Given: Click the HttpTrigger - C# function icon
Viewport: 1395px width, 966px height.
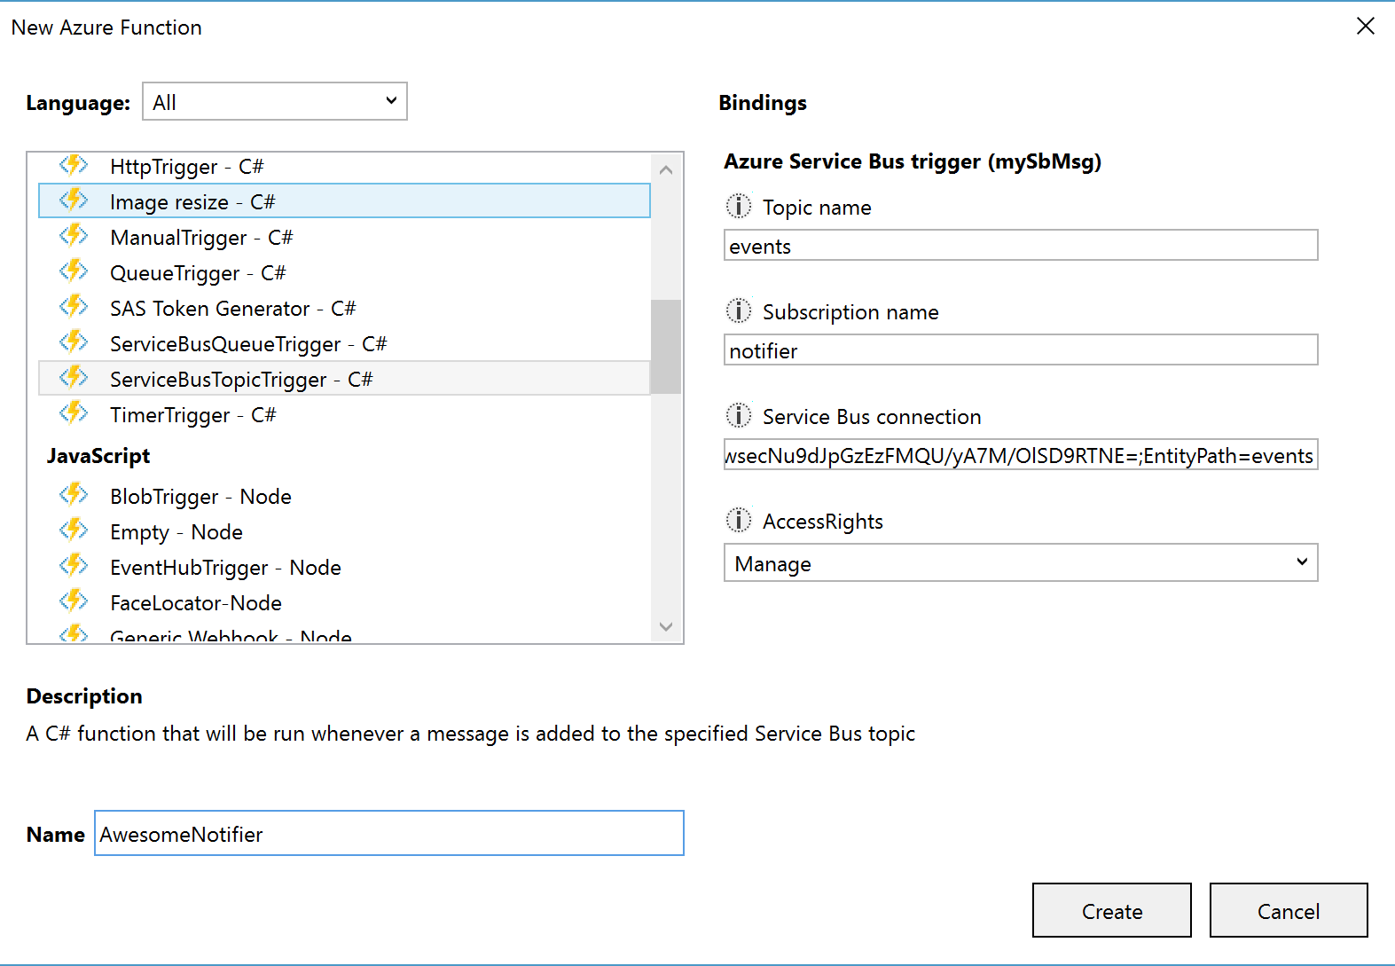Looking at the screenshot, I should point(74,165).
